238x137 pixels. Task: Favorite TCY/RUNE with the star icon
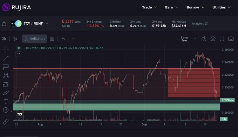4,24
